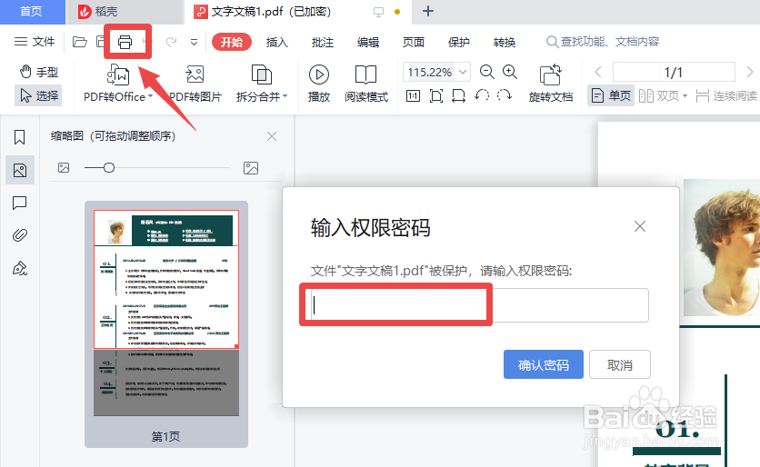The width and height of the screenshot is (760, 467).
Task: Close the 缩略图 thumbnail panel
Action: 272,136
